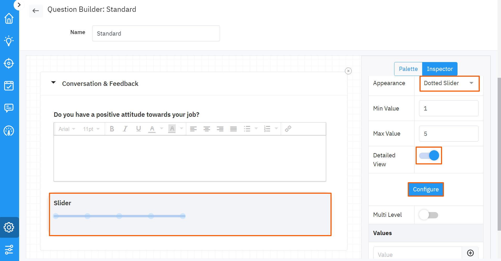Click the back arrow next to Question Builder

36,11
